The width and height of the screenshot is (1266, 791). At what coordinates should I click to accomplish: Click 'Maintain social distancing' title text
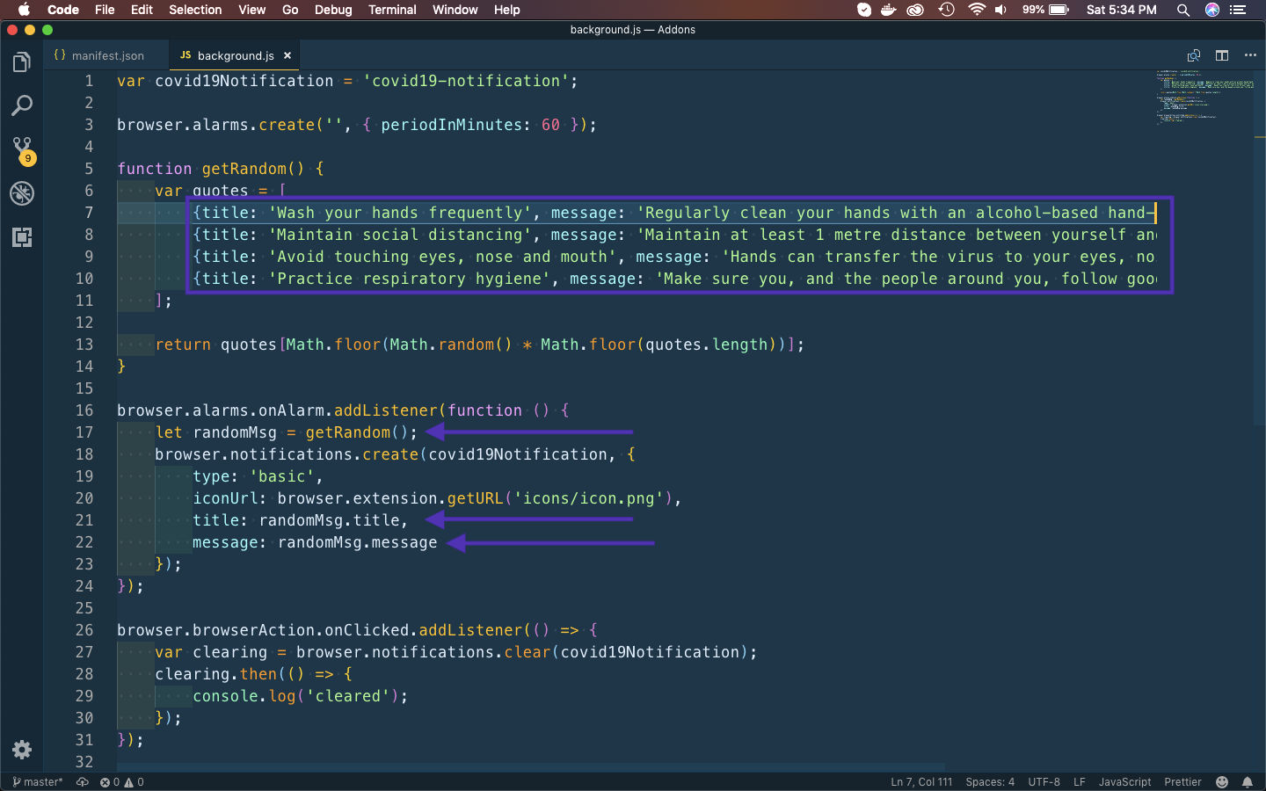click(x=399, y=235)
